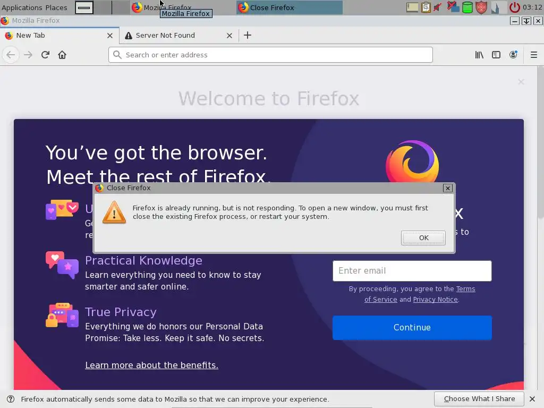Screen dimensions: 544x408
Task: Click the workspace switcher first desktop
Action: point(84,7)
